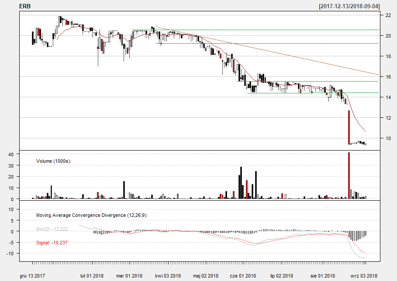
Task: Click the date label cze 01 2018
Action: point(243,276)
